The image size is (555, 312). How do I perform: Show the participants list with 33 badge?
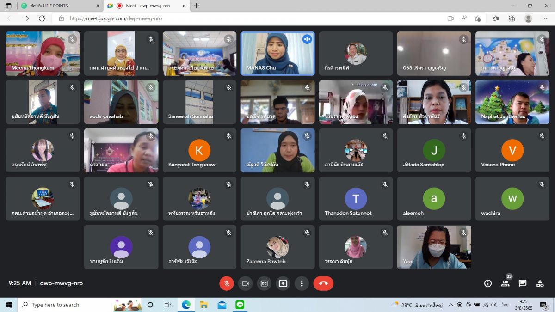(505, 283)
